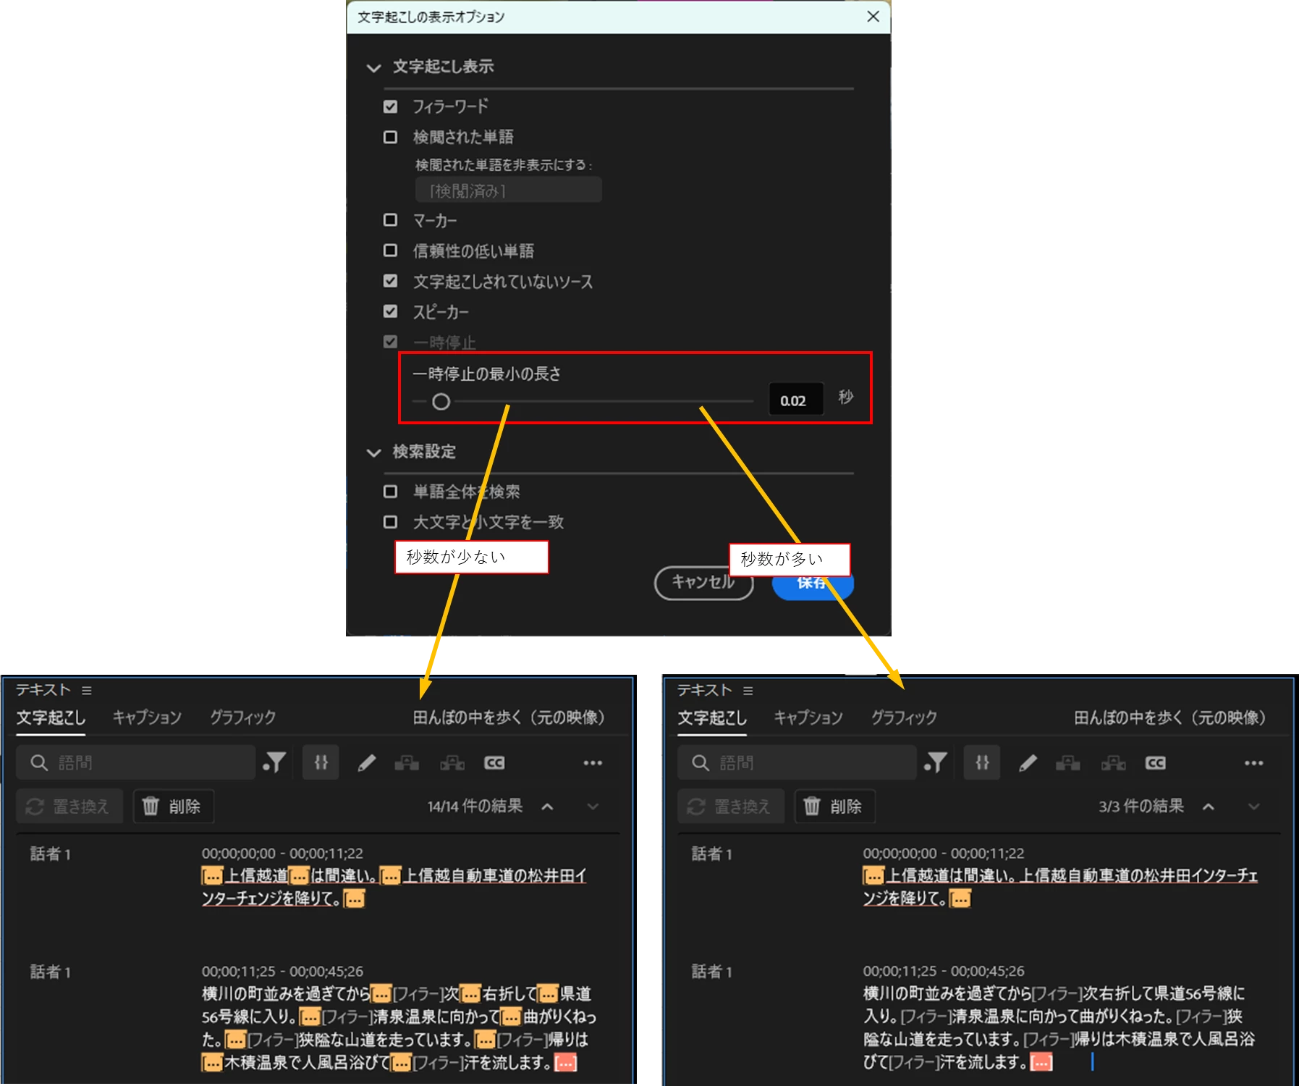Click 削除 button in left panel
This screenshot has height=1086, width=1299.
(x=174, y=807)
